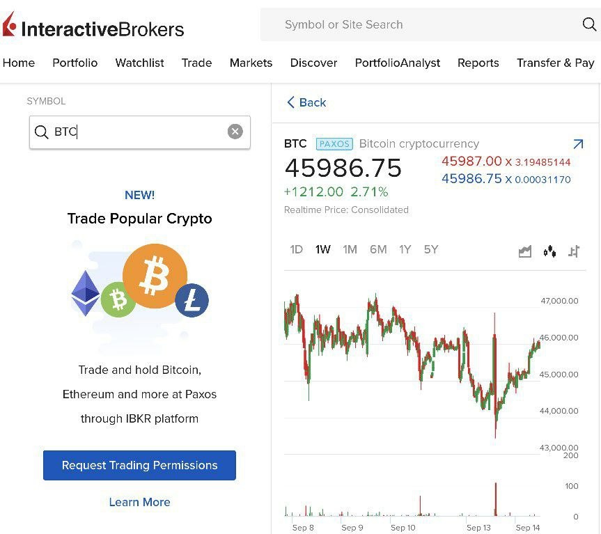Image resolution: width=601 pixels, height=534 pixels.
Task: Choose the 6M chart range
Action: (378, 250)
